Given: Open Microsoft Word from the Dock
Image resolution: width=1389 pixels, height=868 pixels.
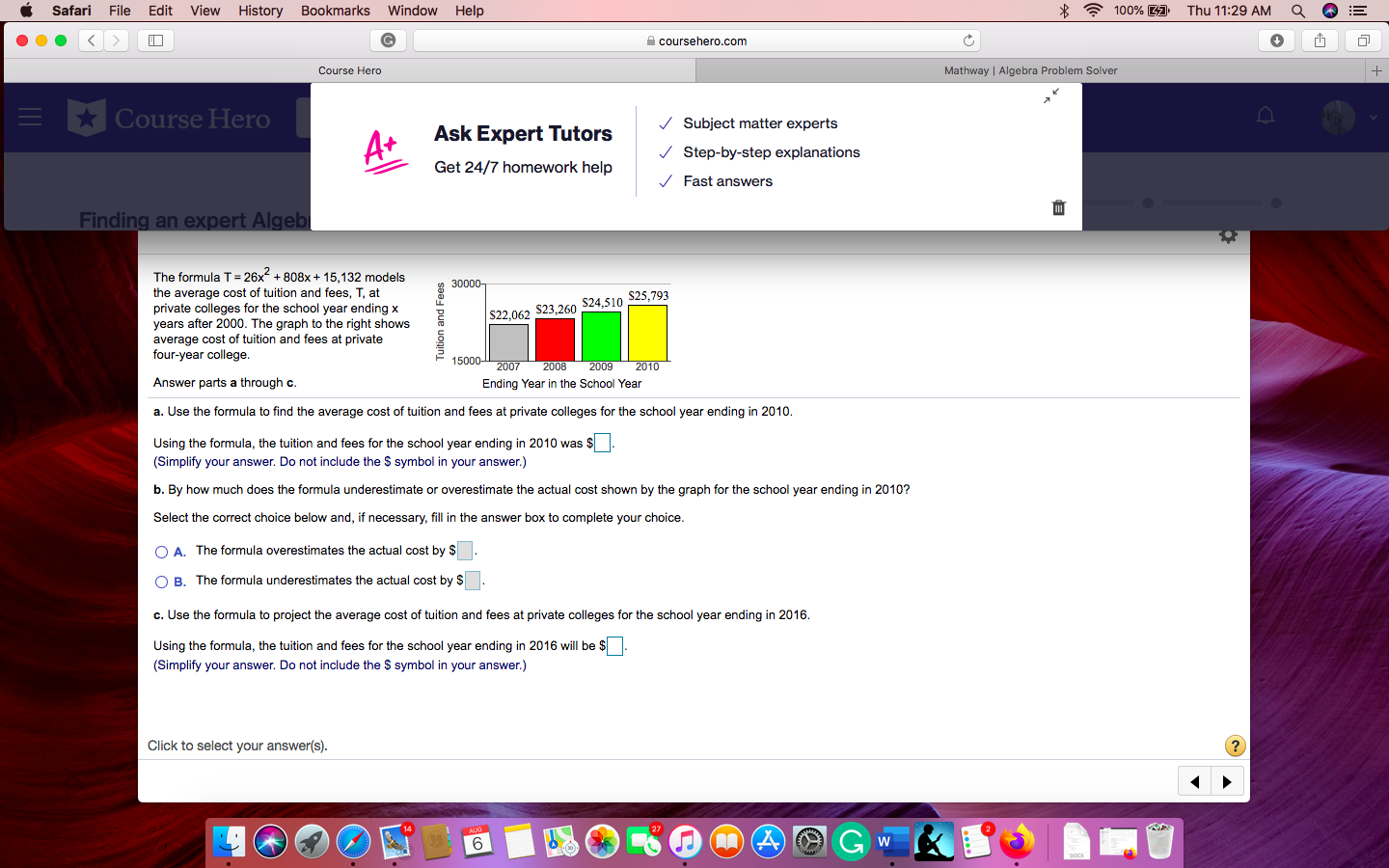Looking at the screenshot, I should (x=892, y=842).
